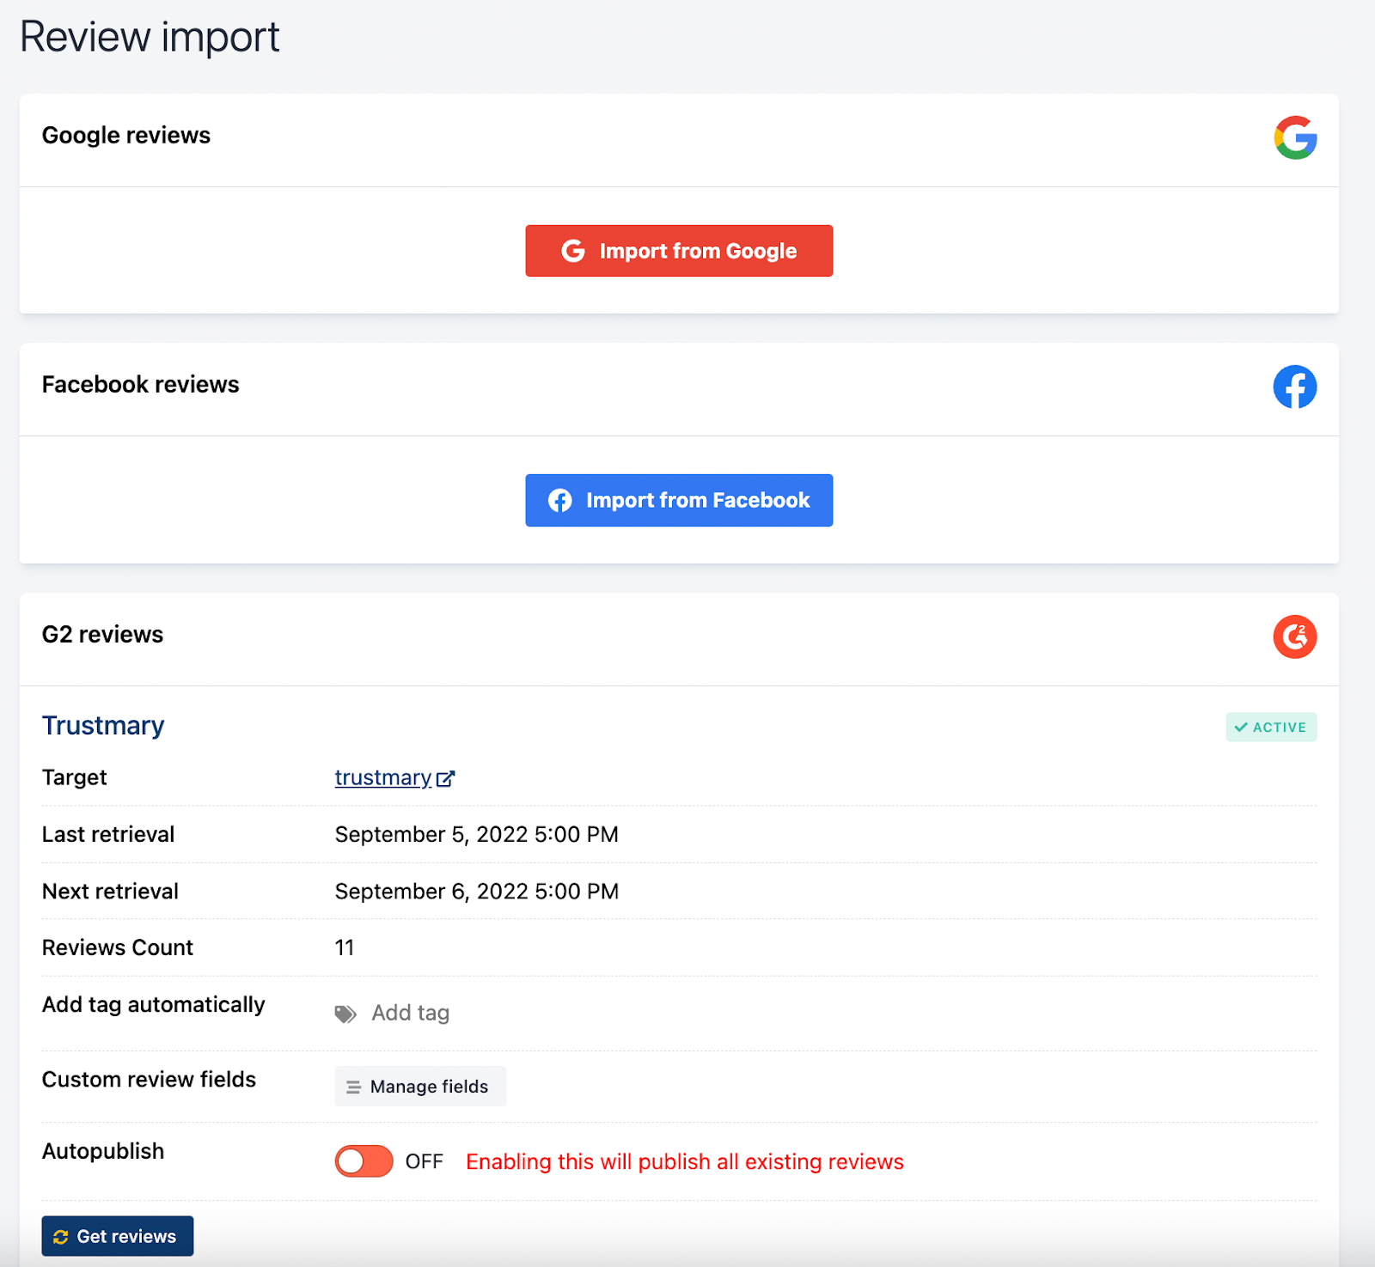Click the Next retrieval row label
Screen dimensions: 1375x1267
point(111,892)
